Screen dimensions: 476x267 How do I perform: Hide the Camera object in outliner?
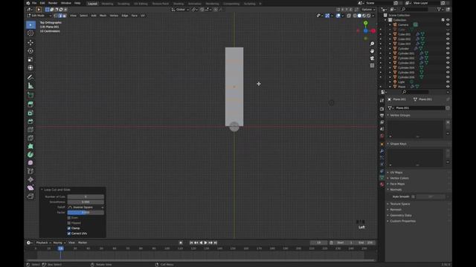[448, 24]
